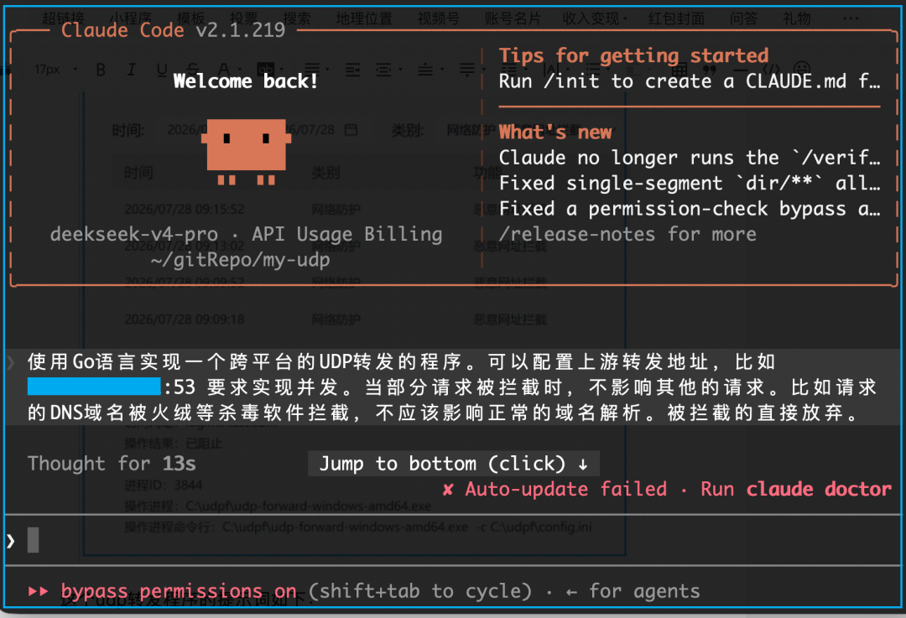Click the Jump to bottom button
The height and width of the screenshot is (618, 906).
pyautogui.click(x=454, y=464)
